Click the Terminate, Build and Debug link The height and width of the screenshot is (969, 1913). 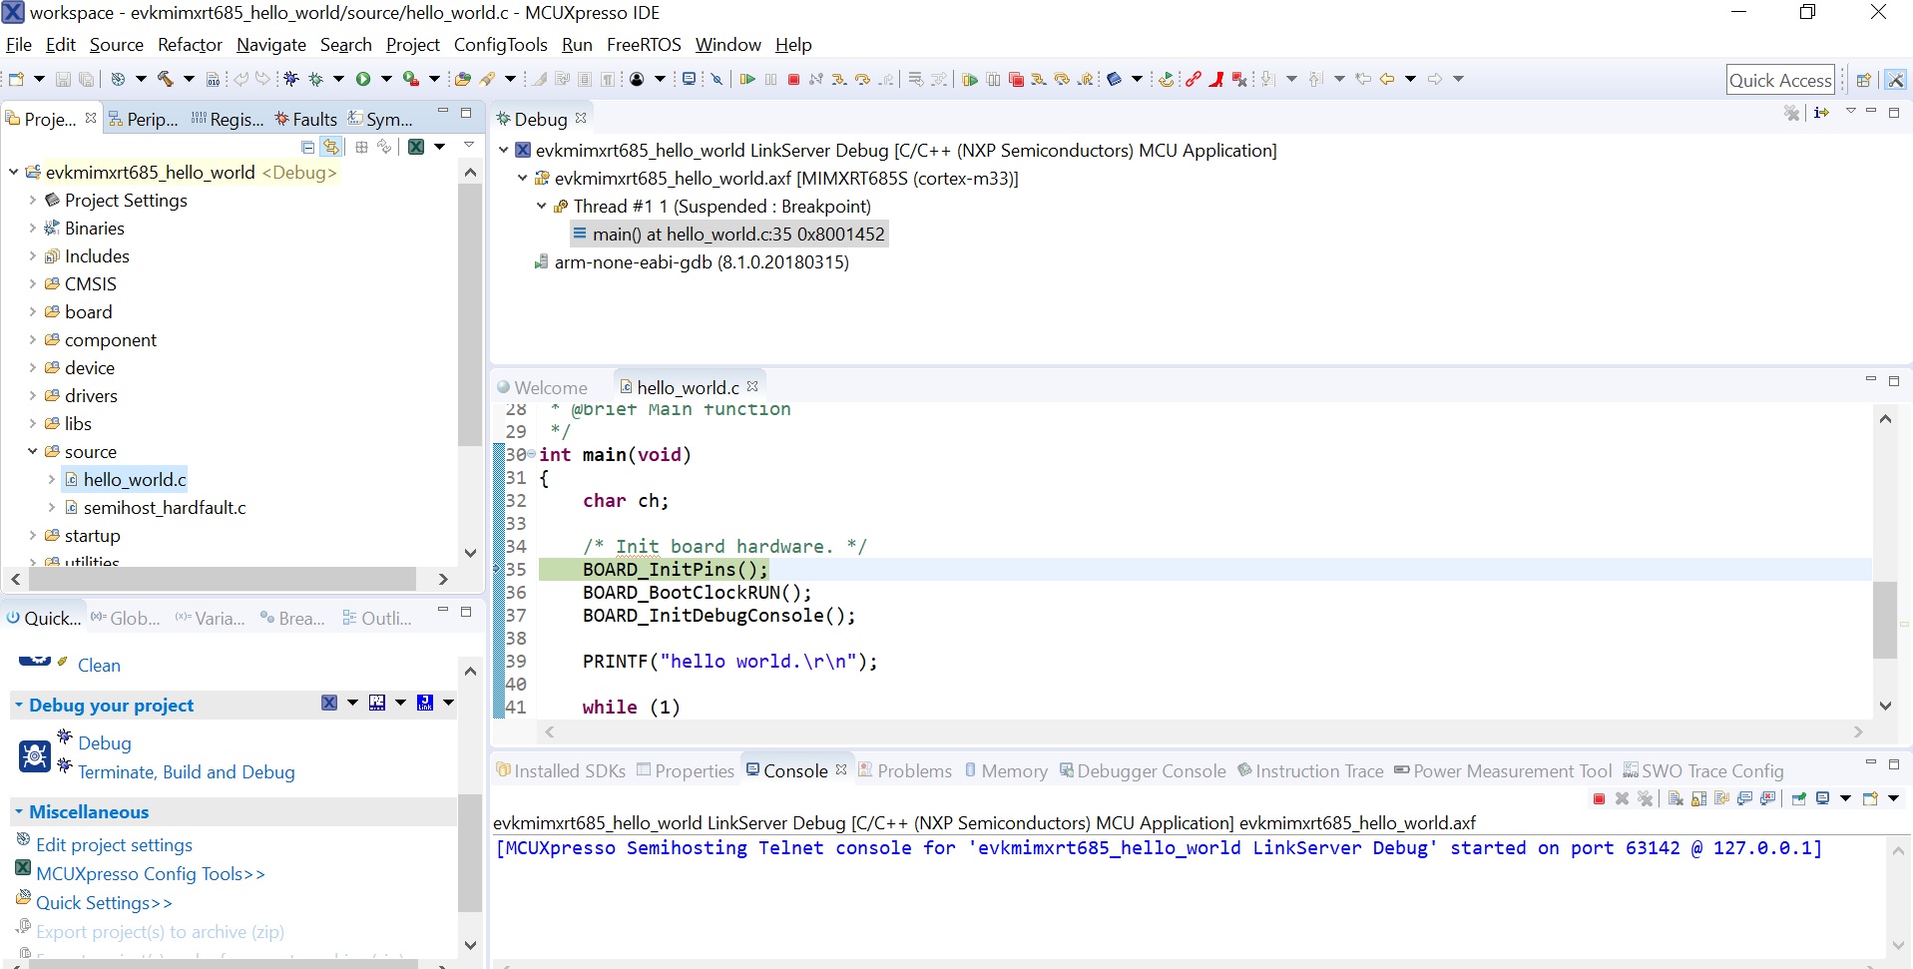186,772
